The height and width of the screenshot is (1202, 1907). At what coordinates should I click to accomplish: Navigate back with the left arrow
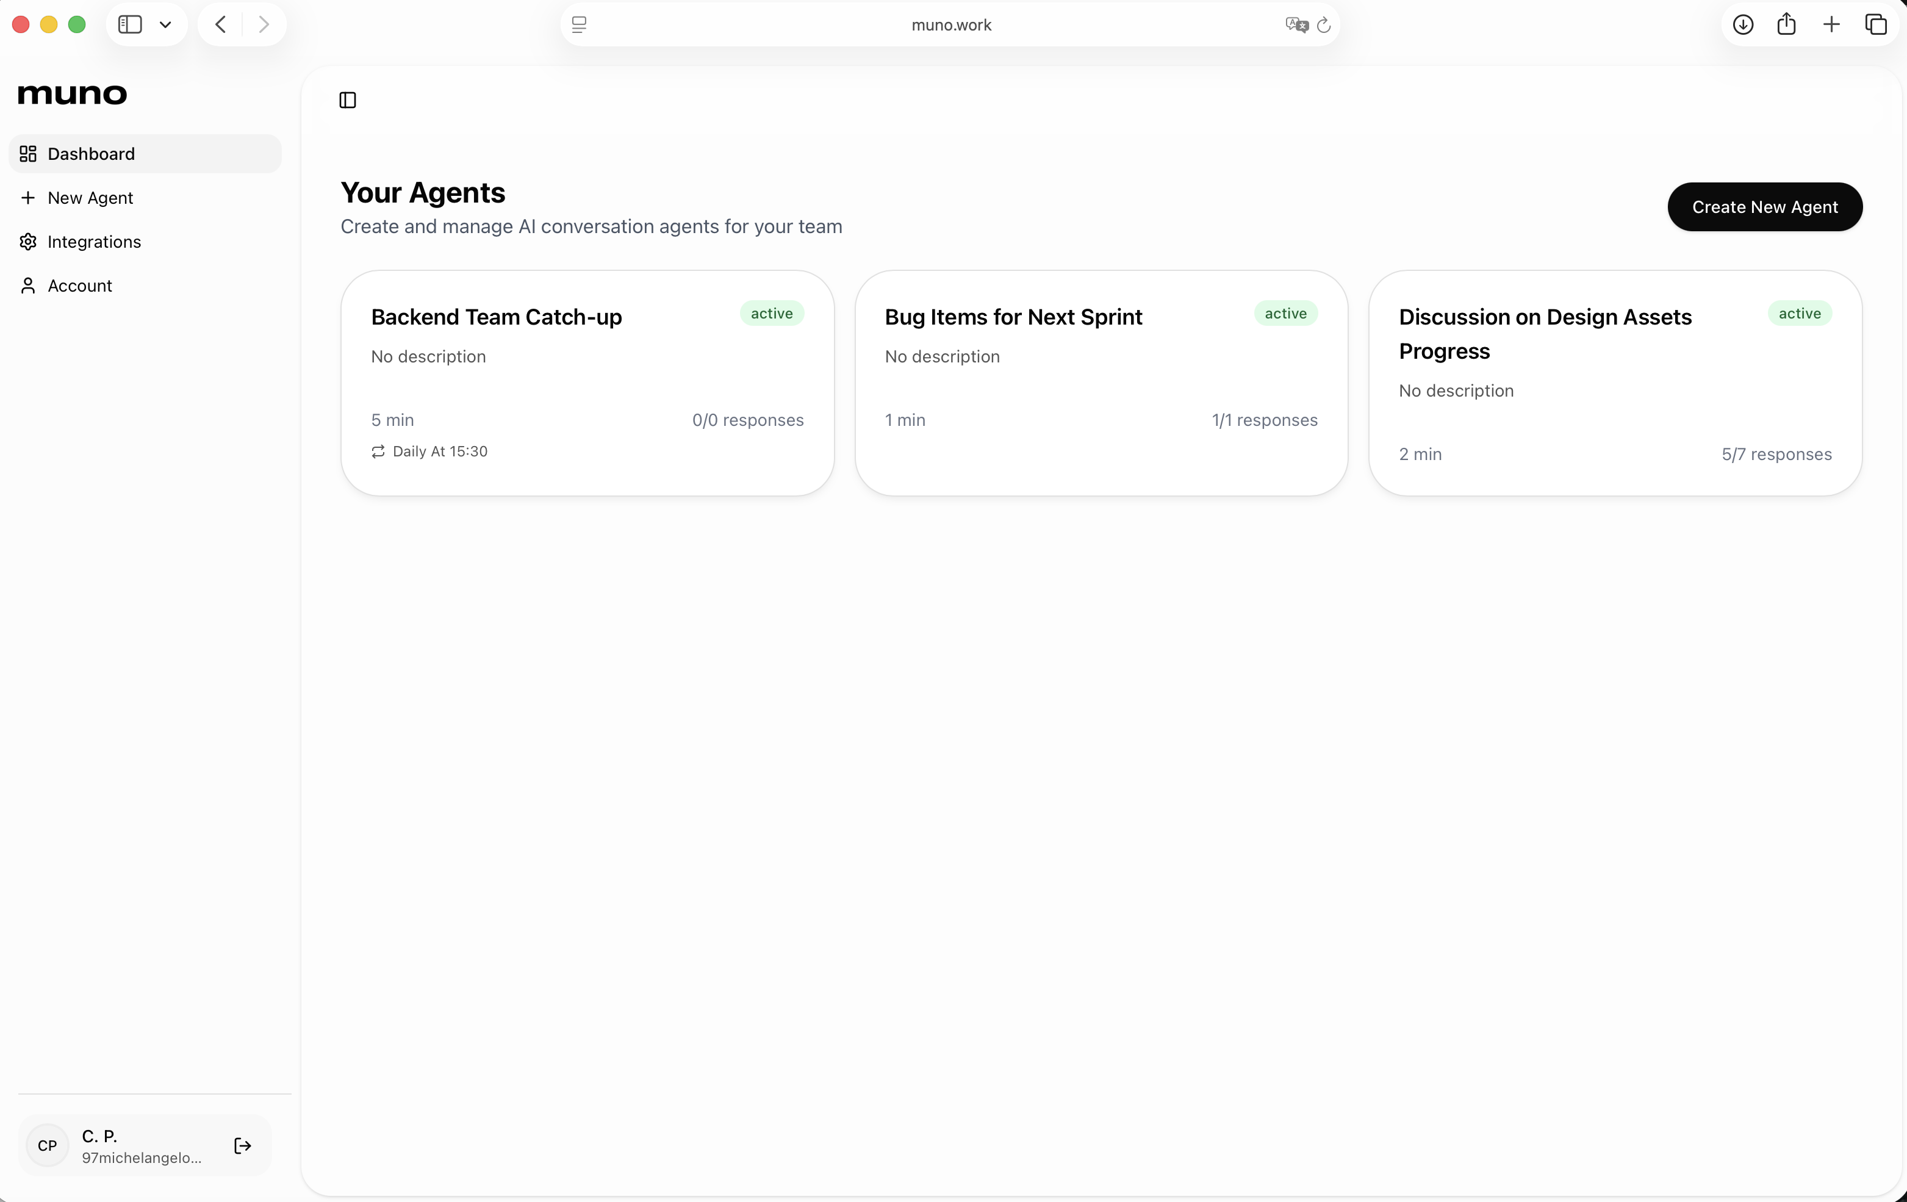[x=220, y=24]
